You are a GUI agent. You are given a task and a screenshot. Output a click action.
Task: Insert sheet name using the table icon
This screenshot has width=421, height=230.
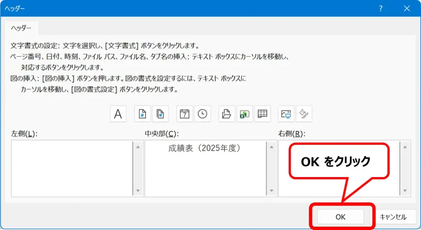pyautogui.click(x=262, y=114)
